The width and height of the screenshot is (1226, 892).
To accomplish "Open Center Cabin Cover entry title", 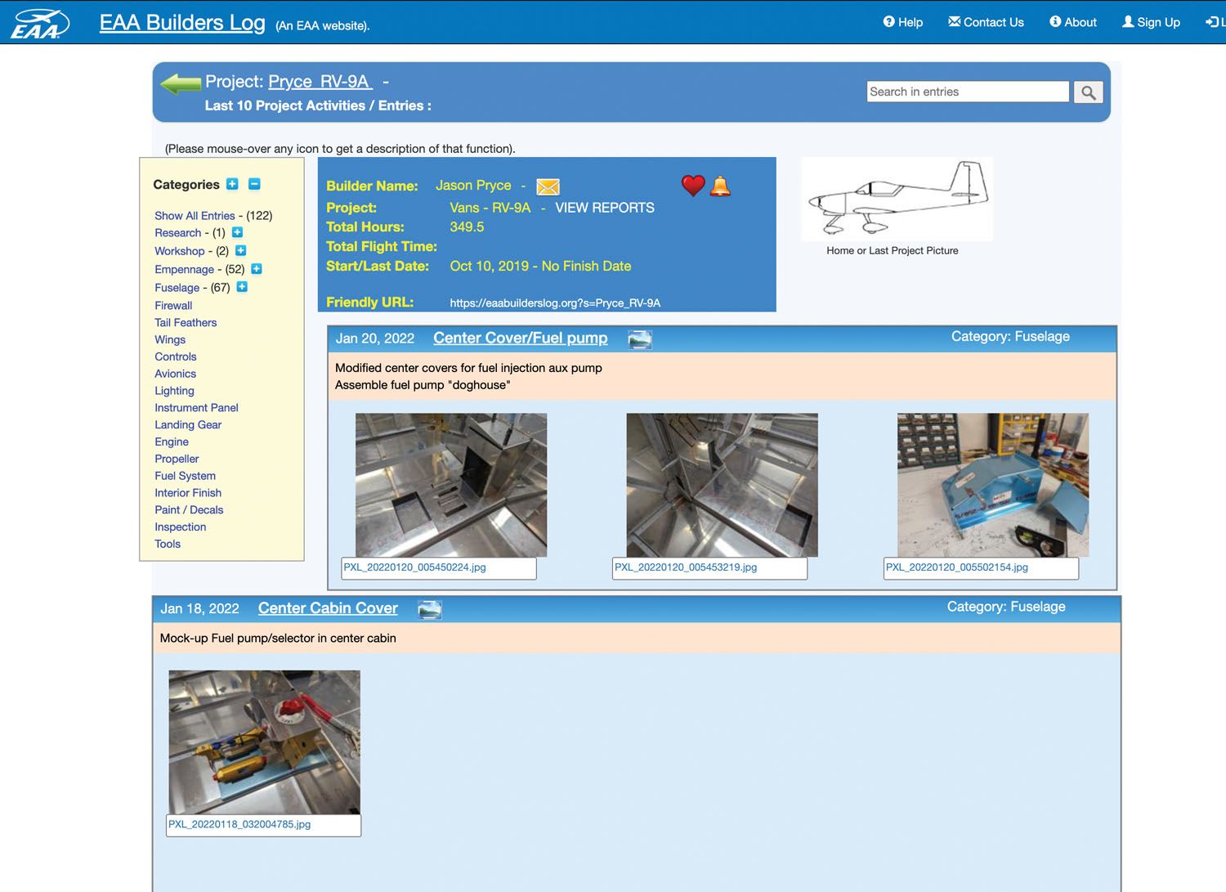I will point(328,608).
